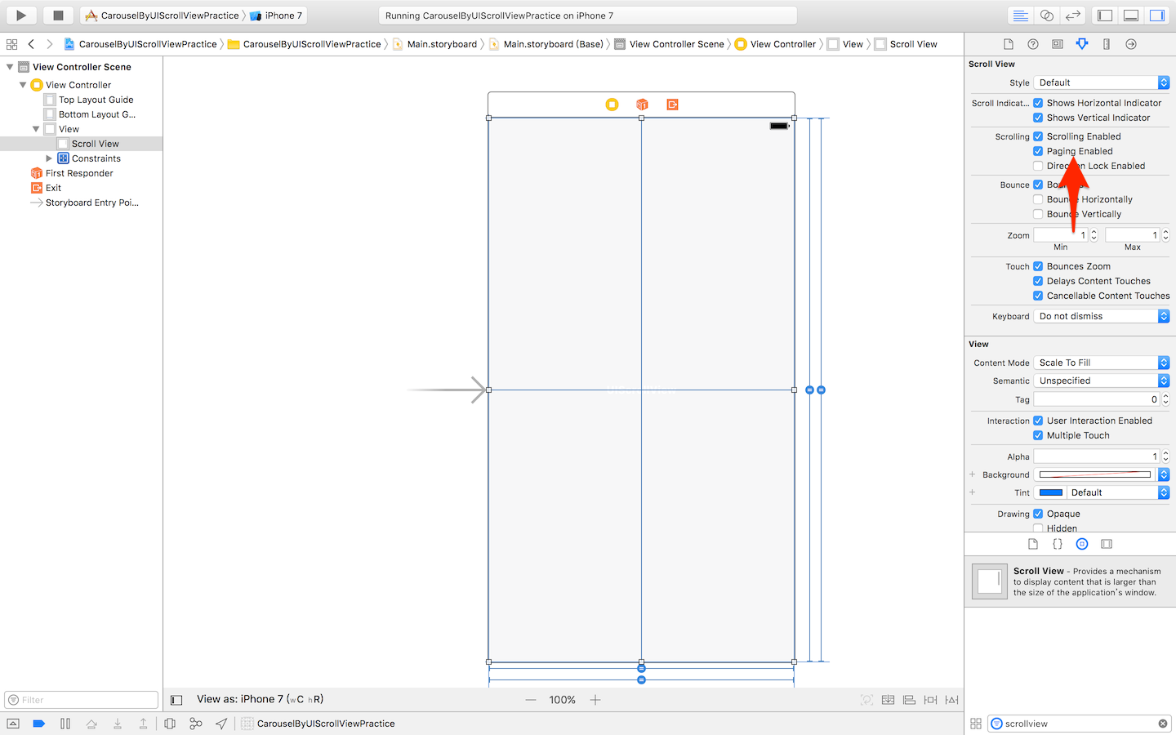Select the First Responder orange icon
Viewport: 1176px width, 735px height.
[x=36, y=172]
